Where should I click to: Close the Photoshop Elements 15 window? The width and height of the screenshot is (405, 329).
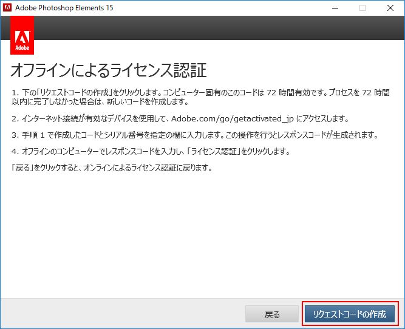coord(390,8)
